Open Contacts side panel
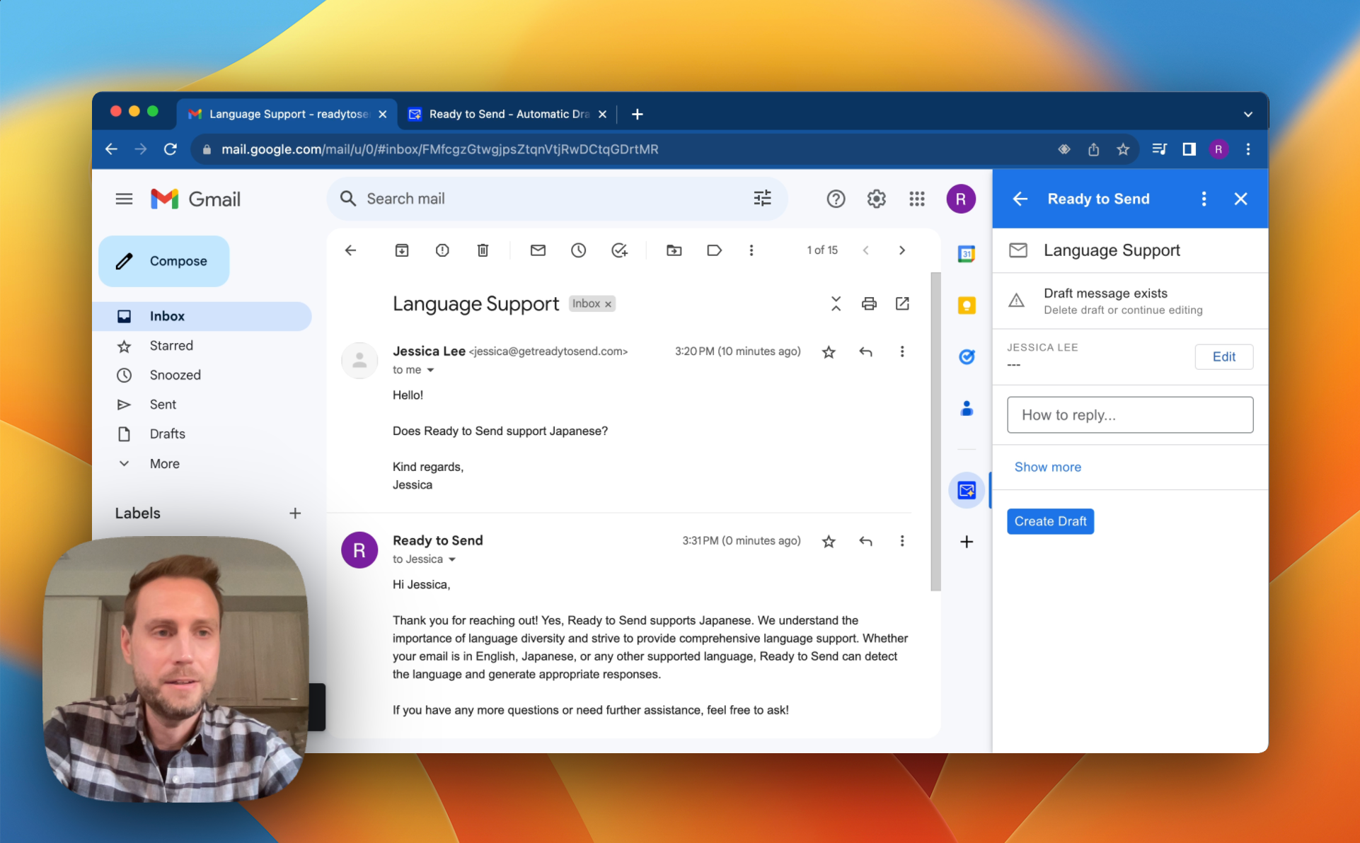 967,408
